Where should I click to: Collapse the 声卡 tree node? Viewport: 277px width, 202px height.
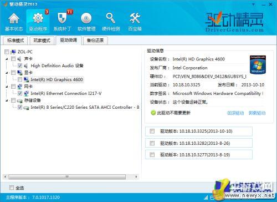pyautogui.click(x=7, y=59)
